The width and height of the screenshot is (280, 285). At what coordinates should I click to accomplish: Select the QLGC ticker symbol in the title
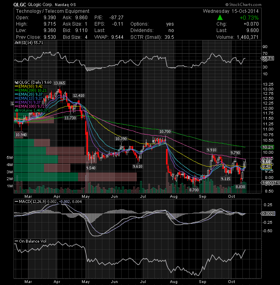(x=20, y=4)
